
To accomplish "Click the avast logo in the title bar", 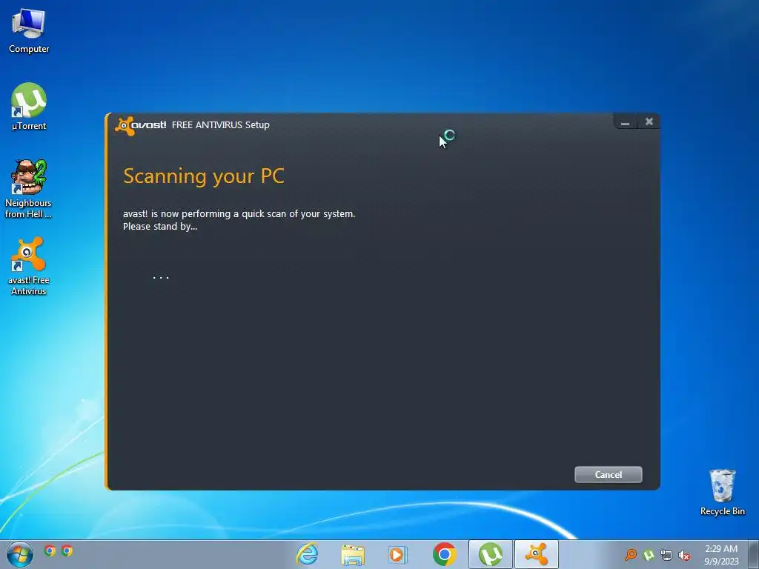I will click(141, 125).
